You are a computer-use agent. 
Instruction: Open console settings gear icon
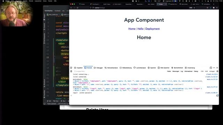click(217, 71)
